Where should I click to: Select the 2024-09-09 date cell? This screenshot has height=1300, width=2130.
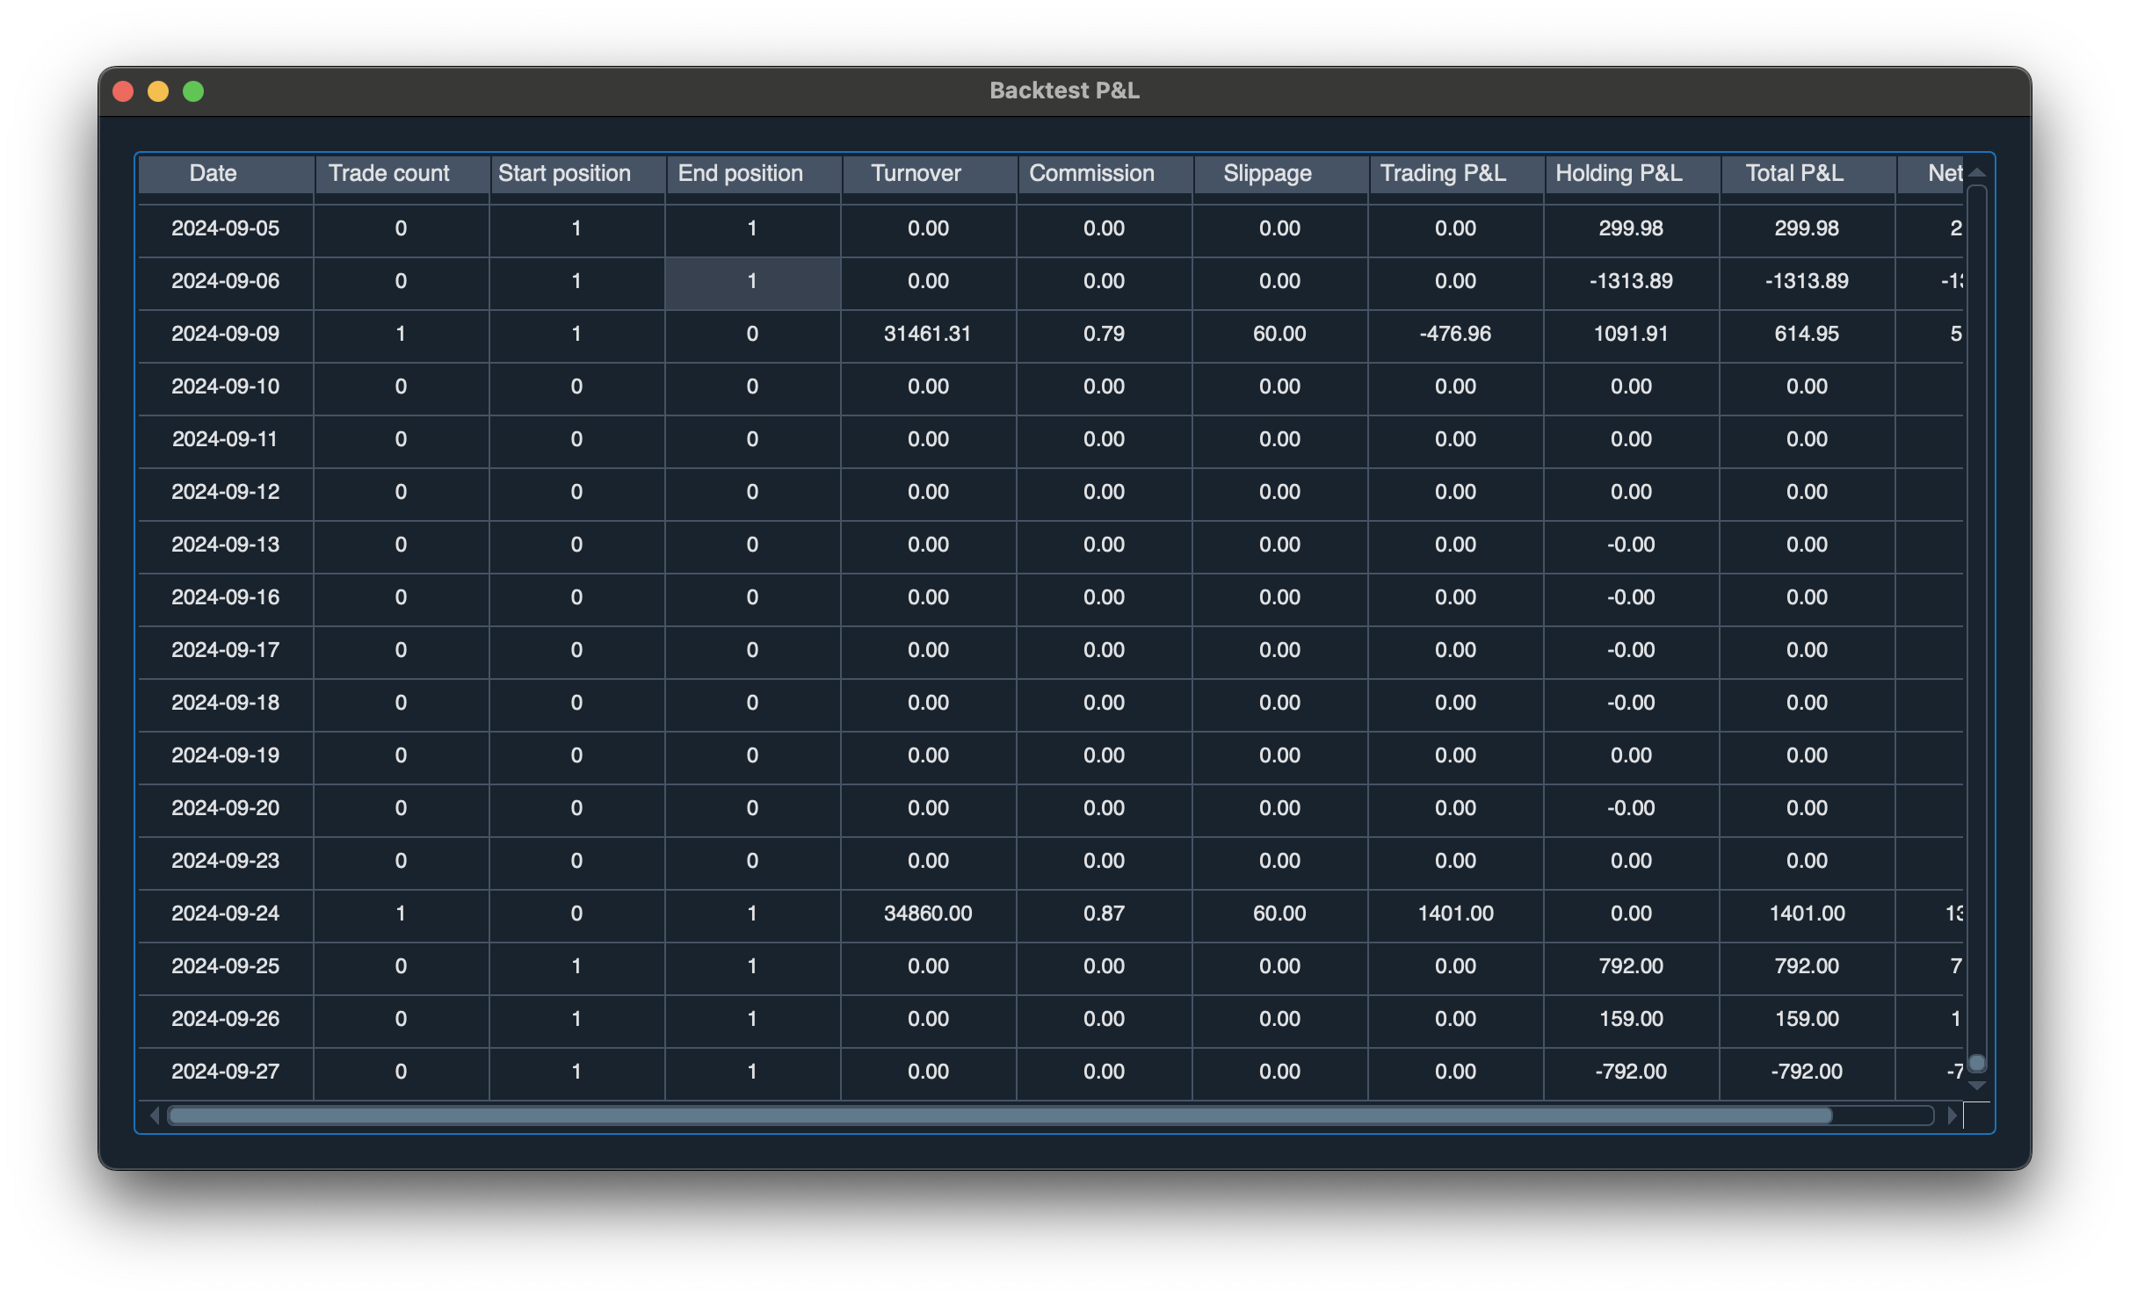pos(226,334)
